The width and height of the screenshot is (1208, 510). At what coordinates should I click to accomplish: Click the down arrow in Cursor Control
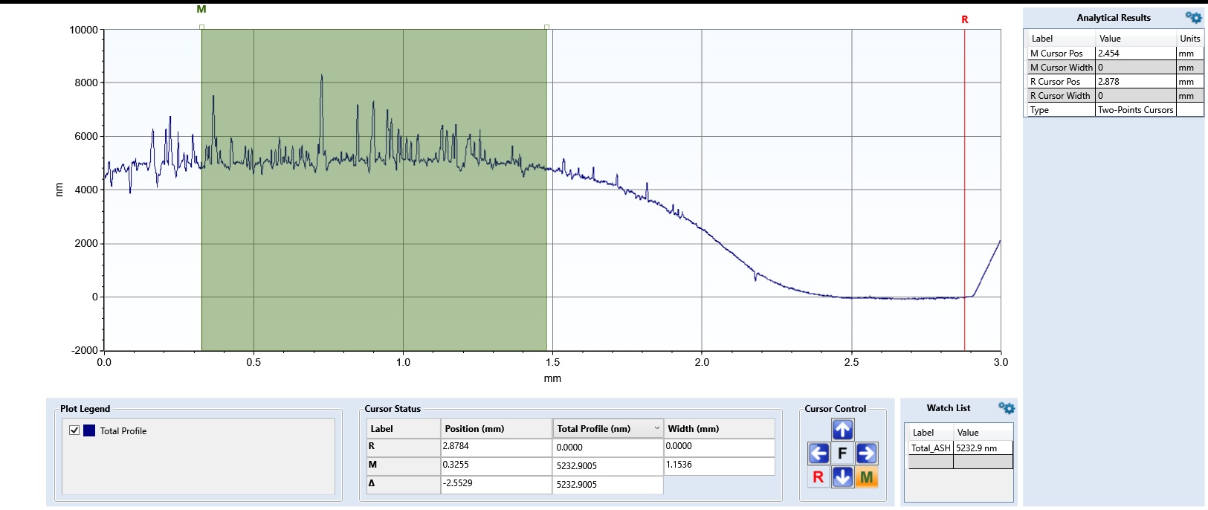coord(842,477)
